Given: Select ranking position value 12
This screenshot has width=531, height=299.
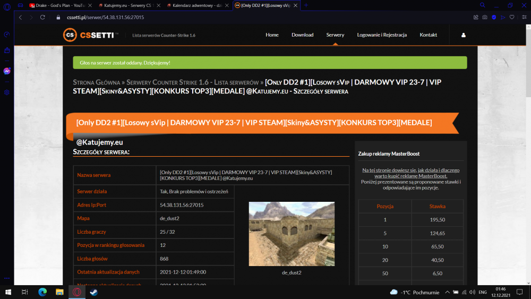Looking at the screenshot, I should click(162, 245).
